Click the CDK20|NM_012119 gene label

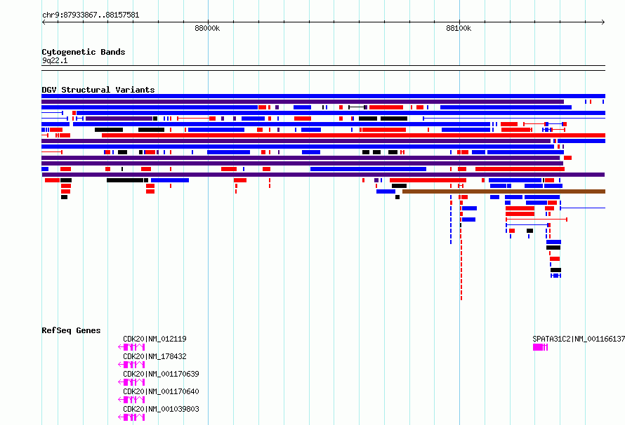[154, 339]
